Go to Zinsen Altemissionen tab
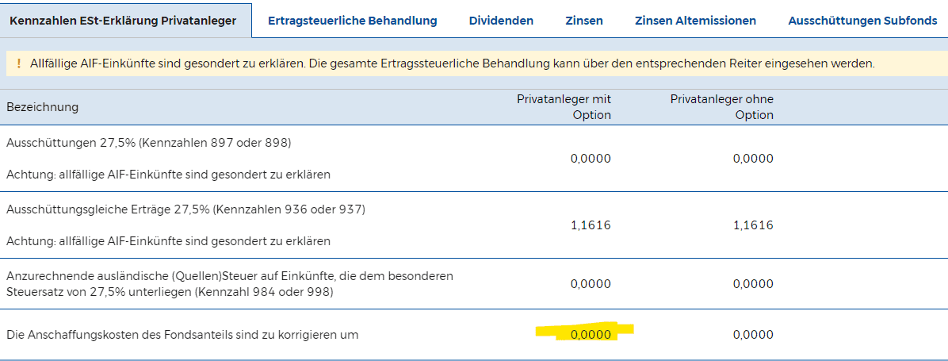Viewport: 948px width, 361px height. click(695, 21)
